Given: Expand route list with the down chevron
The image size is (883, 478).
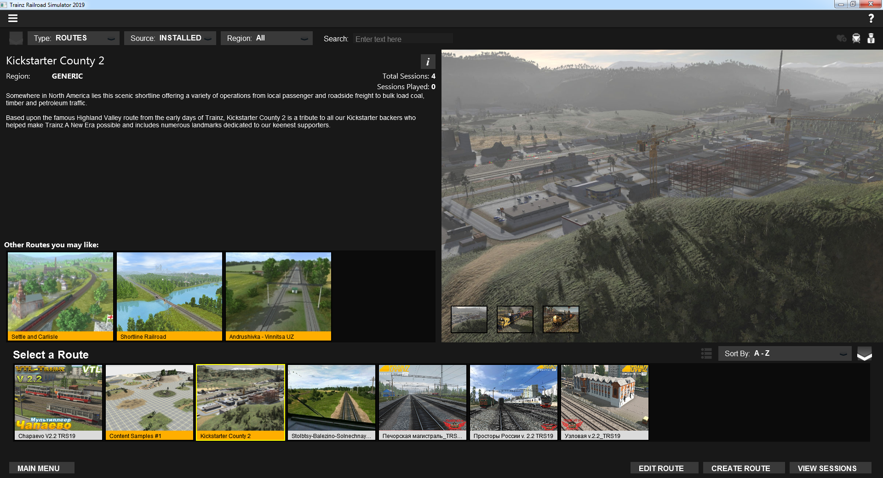Looking at the screenshot, I should pos(865,354).
